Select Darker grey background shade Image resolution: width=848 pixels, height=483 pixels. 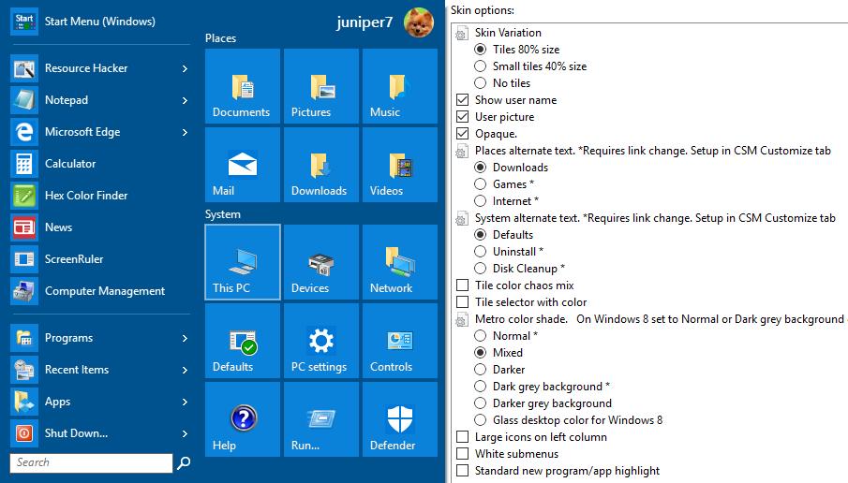481,403
